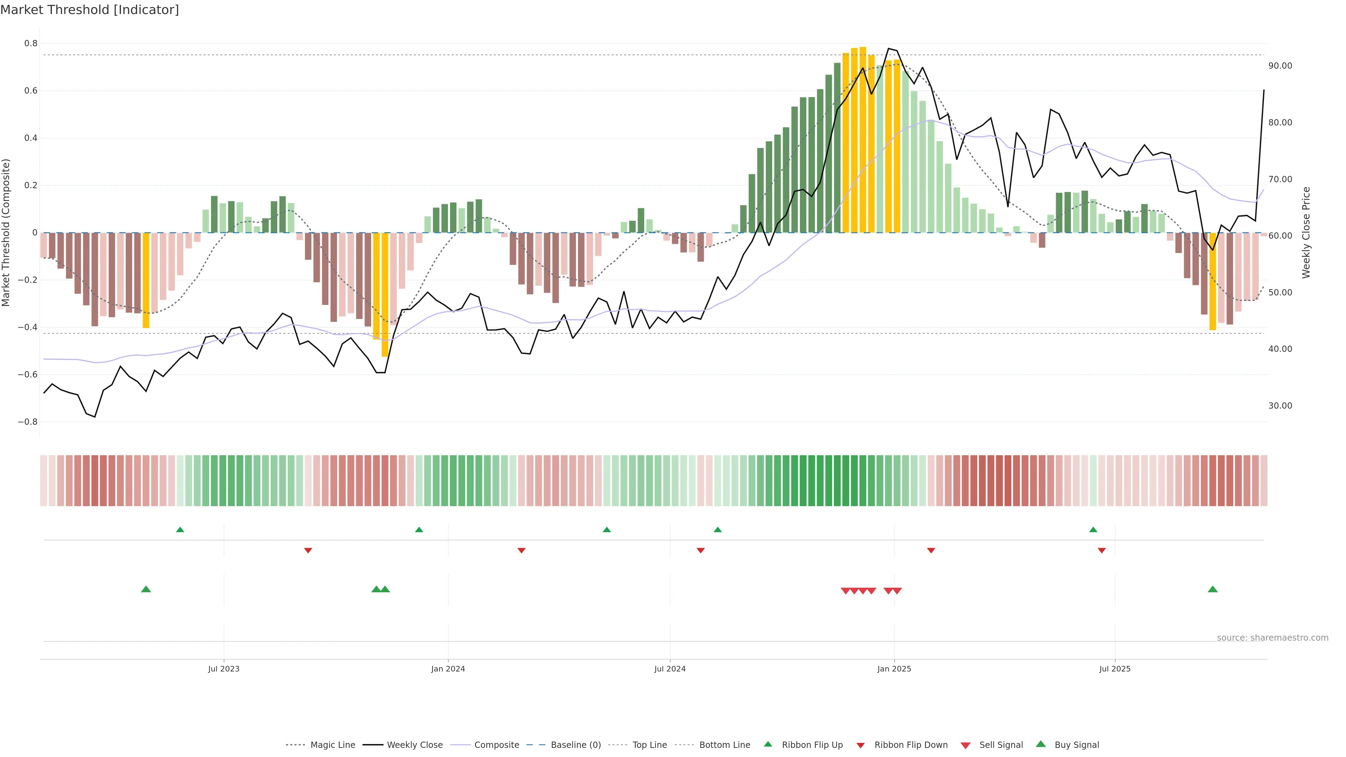The height and width of the screenshot is (757, 1346).
Task: Toggle the Magic Line legend entry
Action: (332, 745)
